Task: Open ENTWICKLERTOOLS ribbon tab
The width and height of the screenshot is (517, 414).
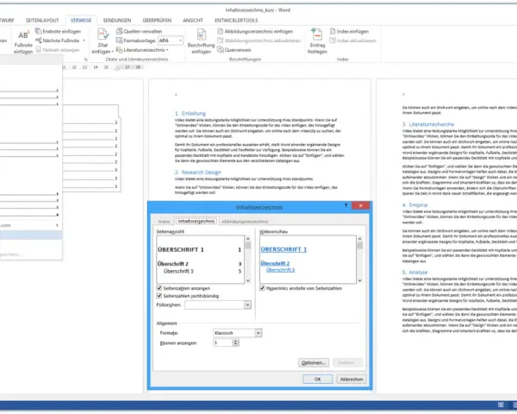Action: click(236, 21)
